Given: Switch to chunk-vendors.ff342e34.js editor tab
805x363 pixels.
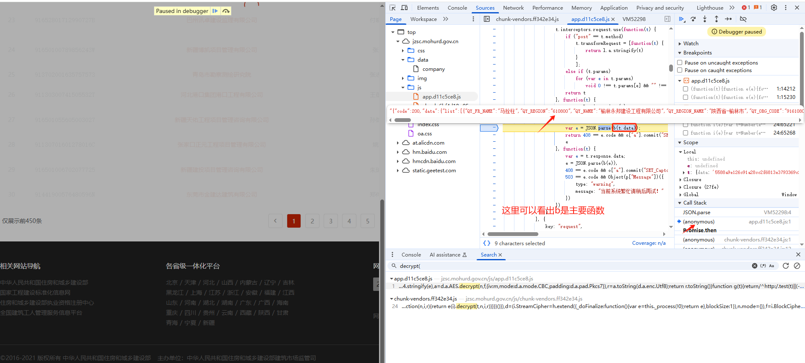Looking at the screenshot, I should click(x=527, y=19).
